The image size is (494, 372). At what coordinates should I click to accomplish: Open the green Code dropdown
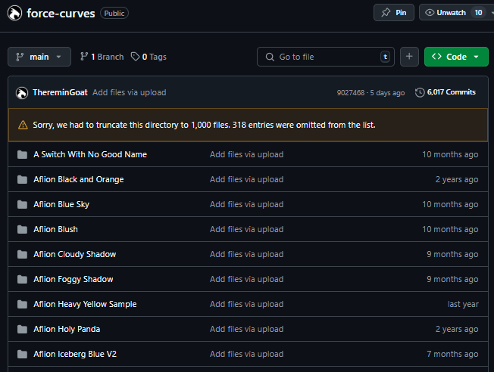coord(456,57)
